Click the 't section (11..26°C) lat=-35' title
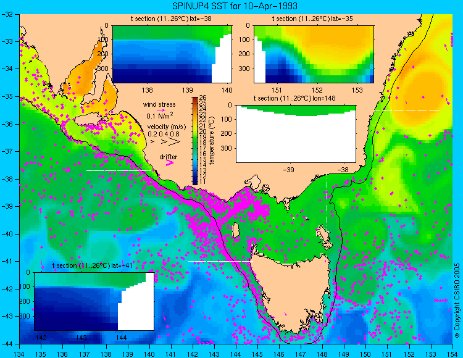This screenshot has width=463, height=358. pyautogui.click(x=312, y=19)
